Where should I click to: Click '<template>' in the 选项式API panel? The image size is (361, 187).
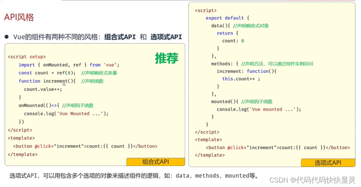208,140
